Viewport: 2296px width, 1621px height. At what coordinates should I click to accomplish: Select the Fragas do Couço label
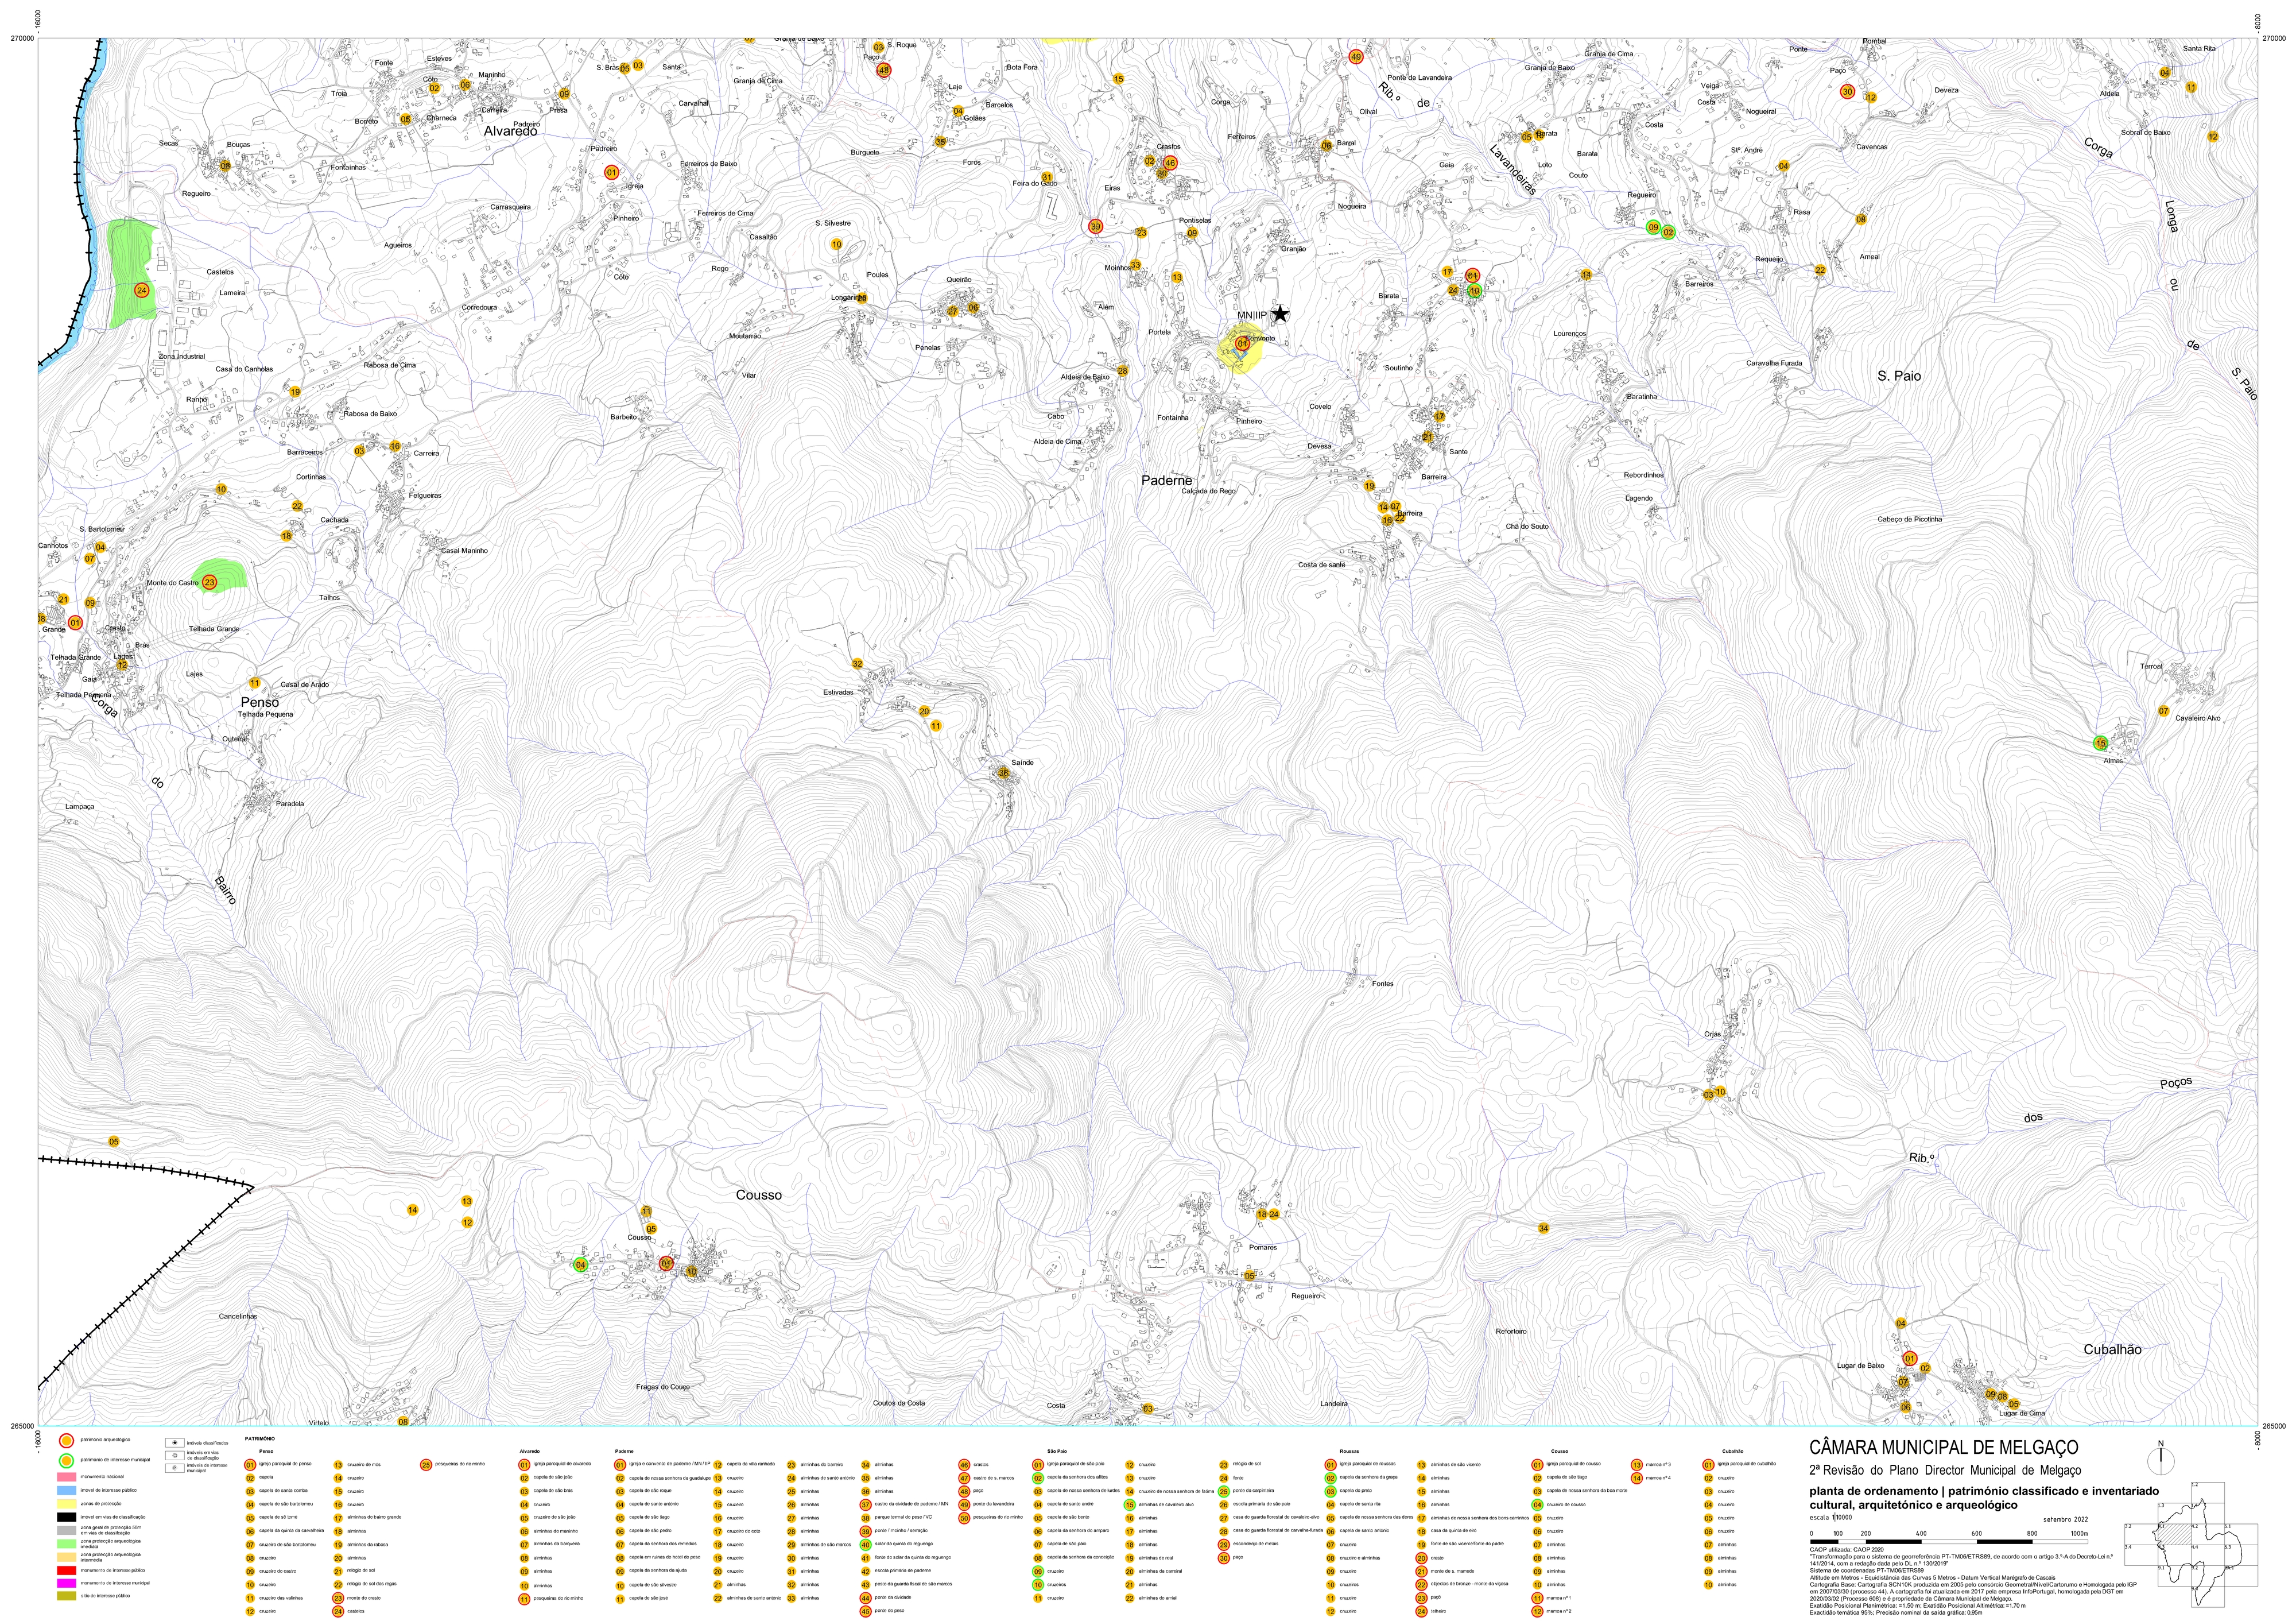[663, 1387]
